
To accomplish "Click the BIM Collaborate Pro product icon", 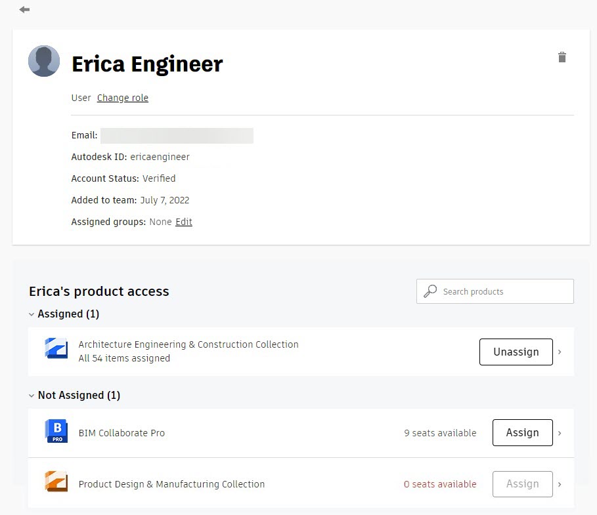I will pos(56,431).
